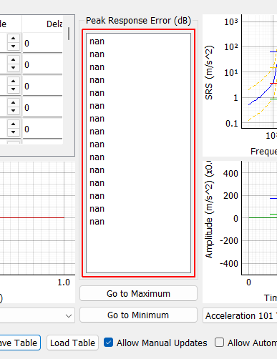The image size is (277, 359).
Task: Select the fifth row's Delay cell value 0
Action: pyautogui.click(x=42, y=129)
